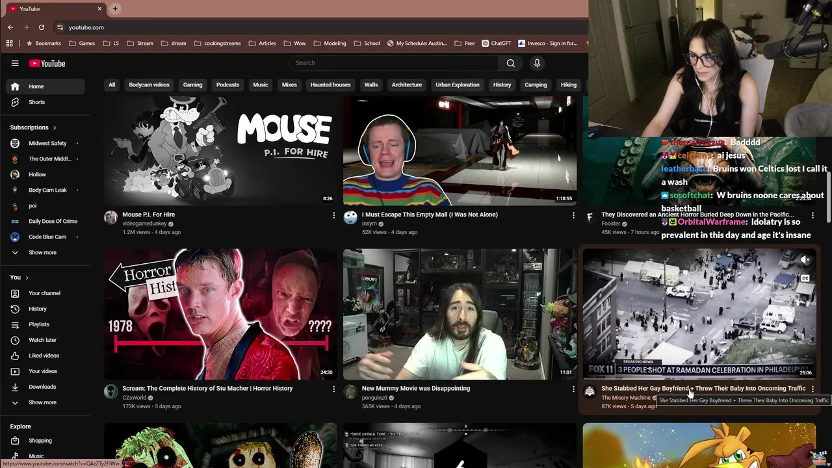Open more options for New Mummy Movie video
Screen dimensions: 832x468
click(573, 389)
